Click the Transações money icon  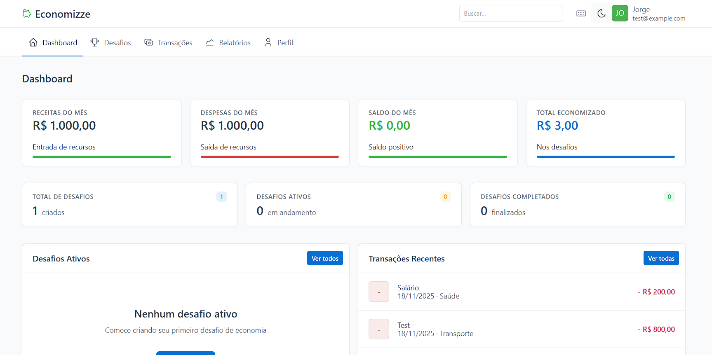pyautogui.click(x=148, y=42)
